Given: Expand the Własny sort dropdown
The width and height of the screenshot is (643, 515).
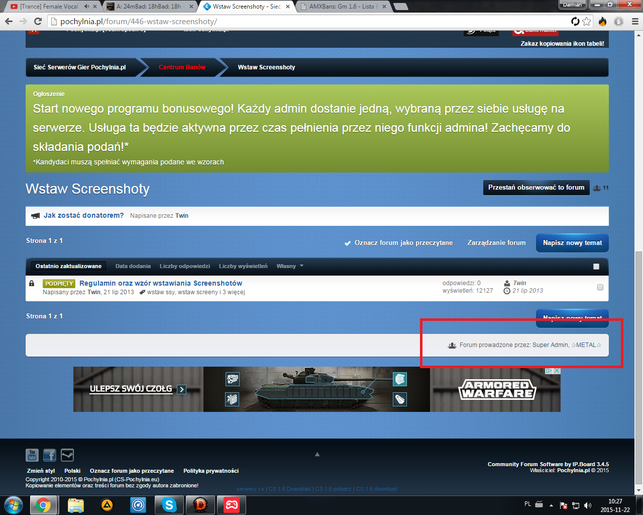Looking at the screenshot, I should coord(290,266).
